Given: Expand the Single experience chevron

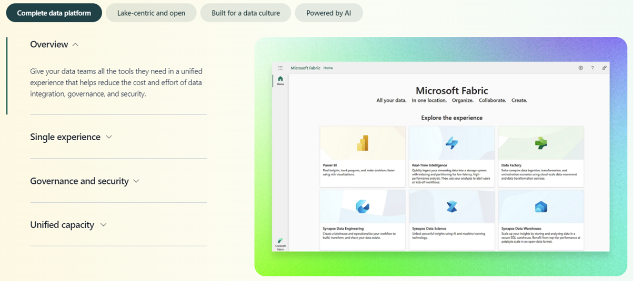Looking at the screenshot, I should point(109,137).
